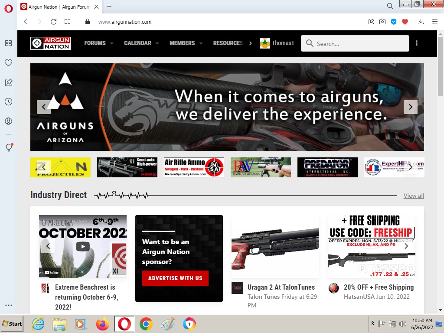The width and height of the screenshot is (444, 333).
Task: Show more navigation items with right chevron
Action: [250, 43]
